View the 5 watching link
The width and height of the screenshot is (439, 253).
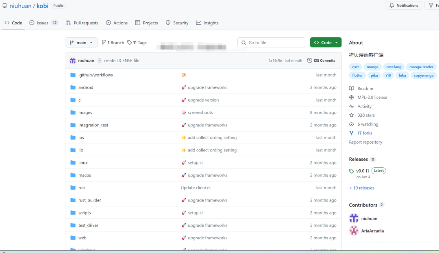point(364,124)
